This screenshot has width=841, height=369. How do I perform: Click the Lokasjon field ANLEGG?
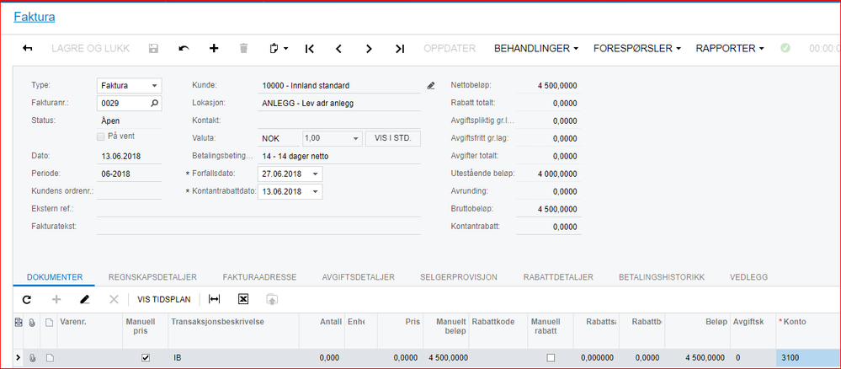click(x=339, y=103)
